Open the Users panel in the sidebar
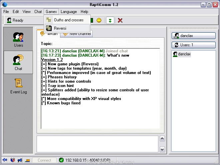 click(18, 39)
